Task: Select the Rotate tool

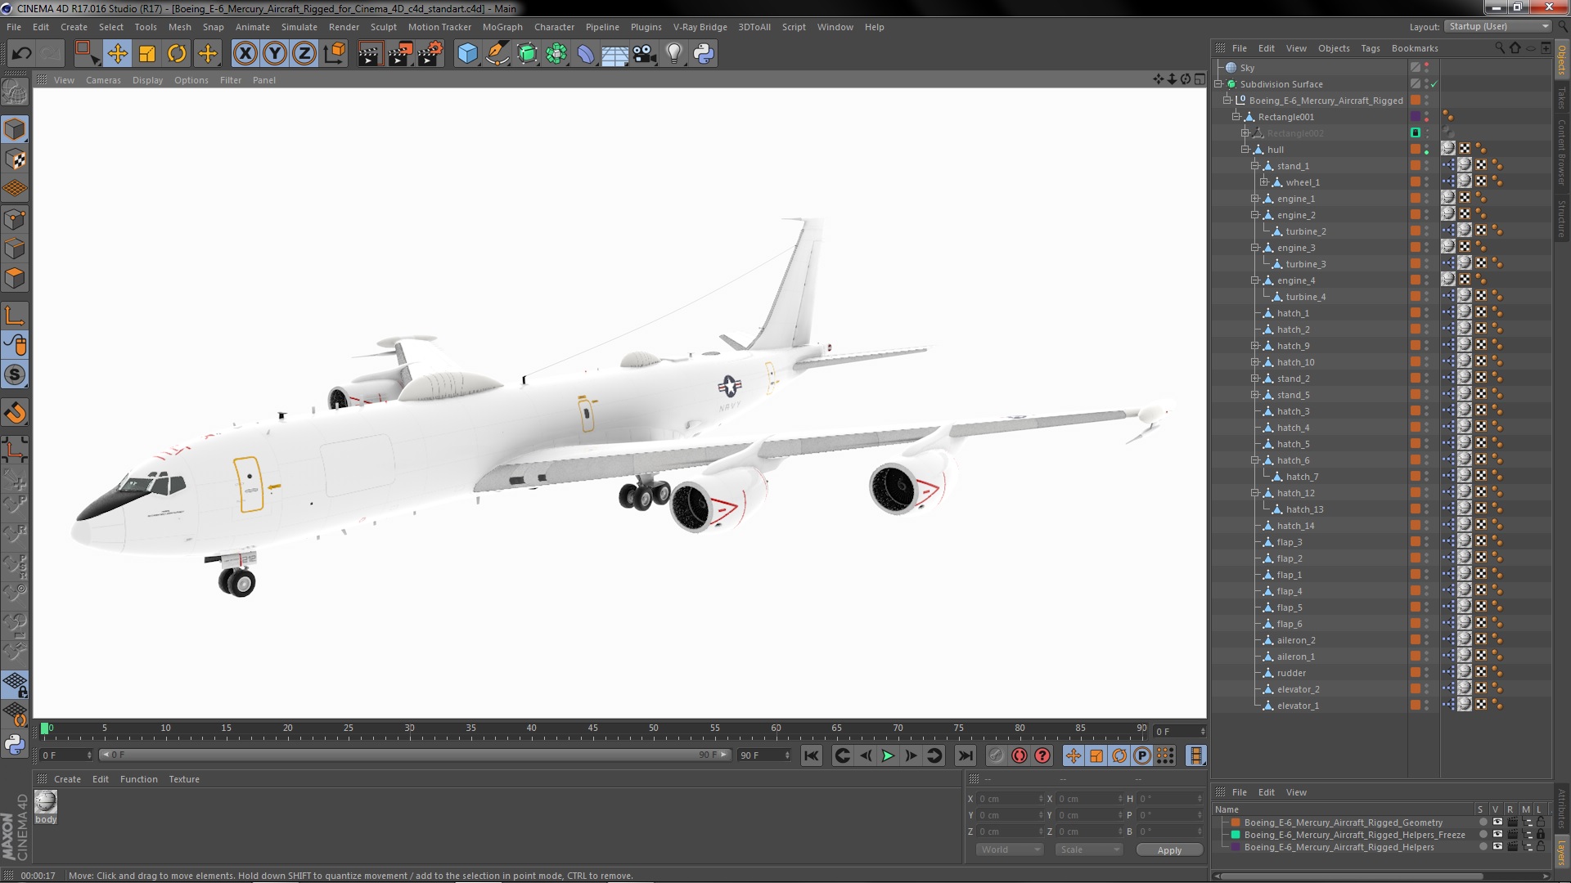Action: [177, 54]
